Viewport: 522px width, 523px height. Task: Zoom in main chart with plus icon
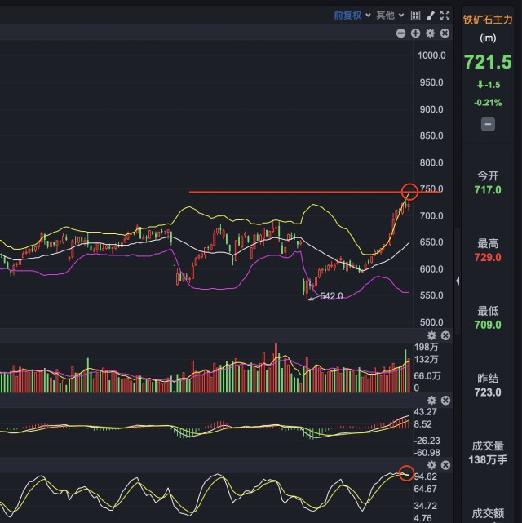(415, 33)
